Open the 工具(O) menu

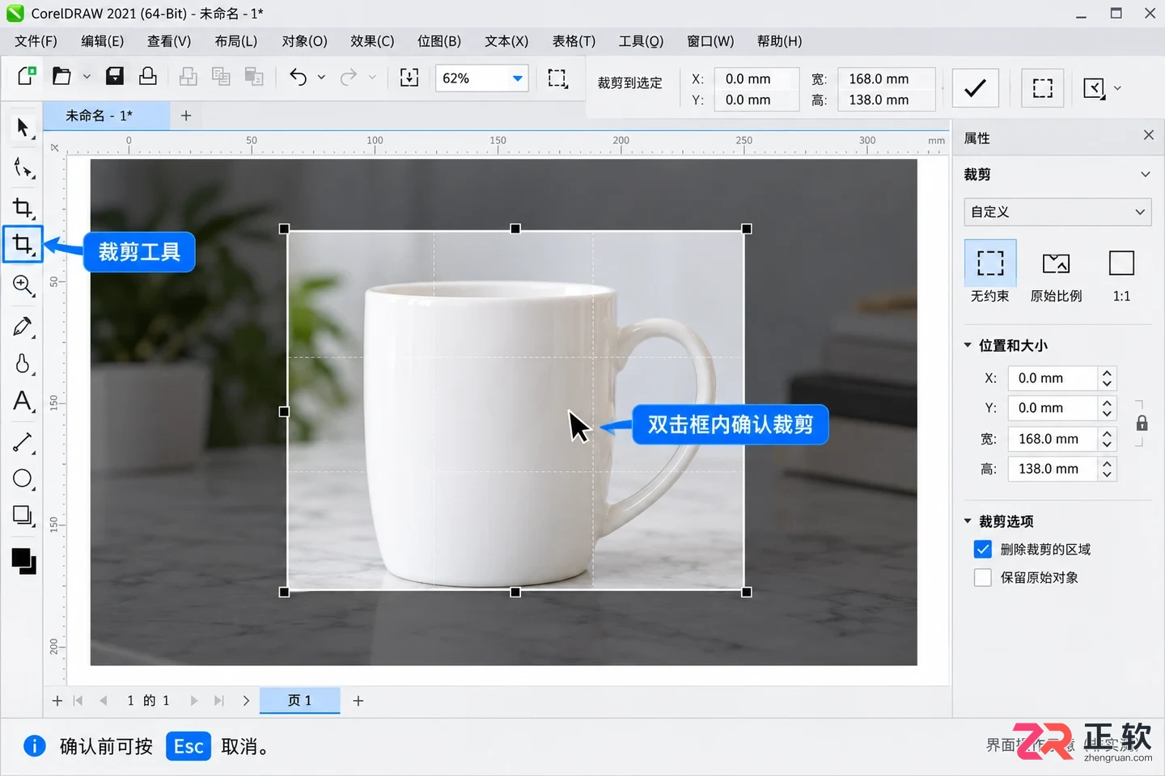pos(641,41)
